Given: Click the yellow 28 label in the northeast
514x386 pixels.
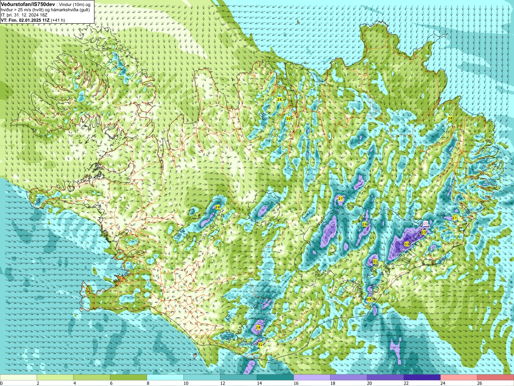Looking at the screenshot, I should pos(450,118).
